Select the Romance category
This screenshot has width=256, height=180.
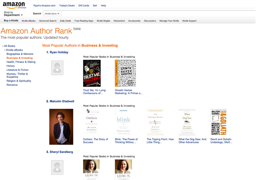pyautogui.click(x=12, y=85)
